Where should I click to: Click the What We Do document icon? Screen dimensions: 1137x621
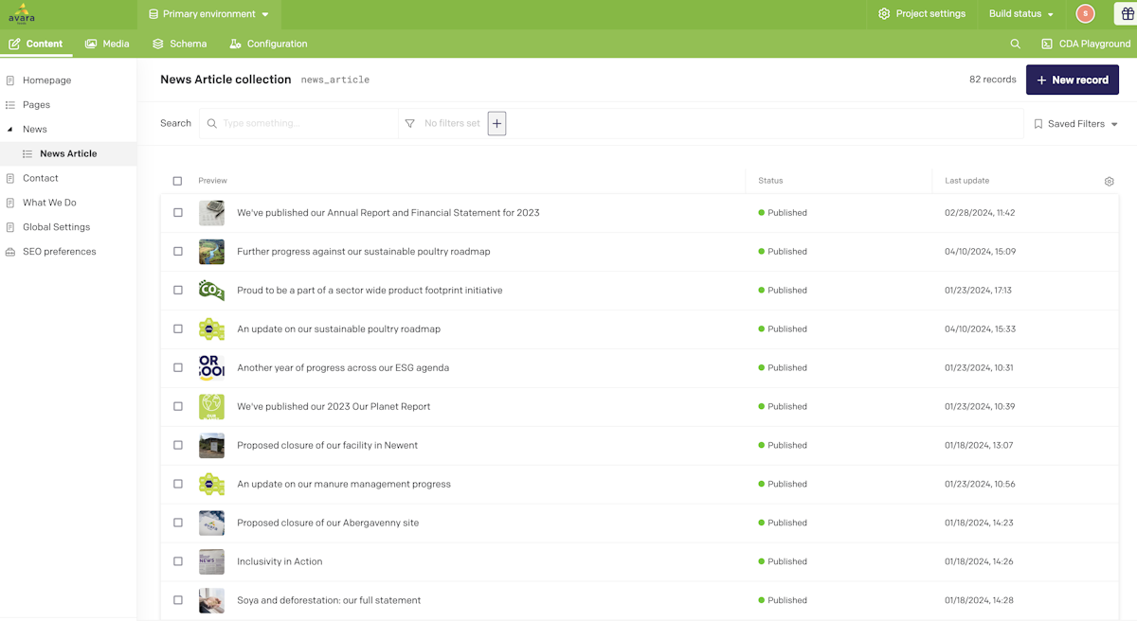coord(10,203)
